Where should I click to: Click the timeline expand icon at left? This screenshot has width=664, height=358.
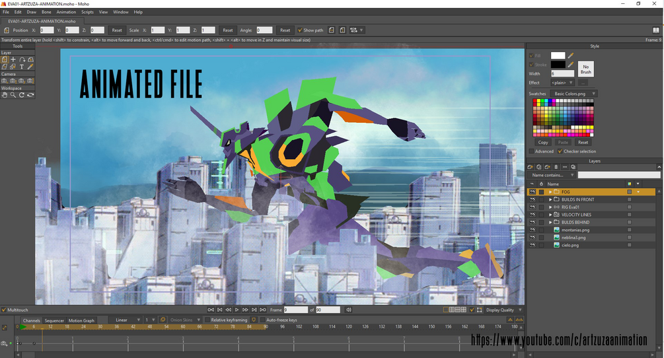coord(5,328)
